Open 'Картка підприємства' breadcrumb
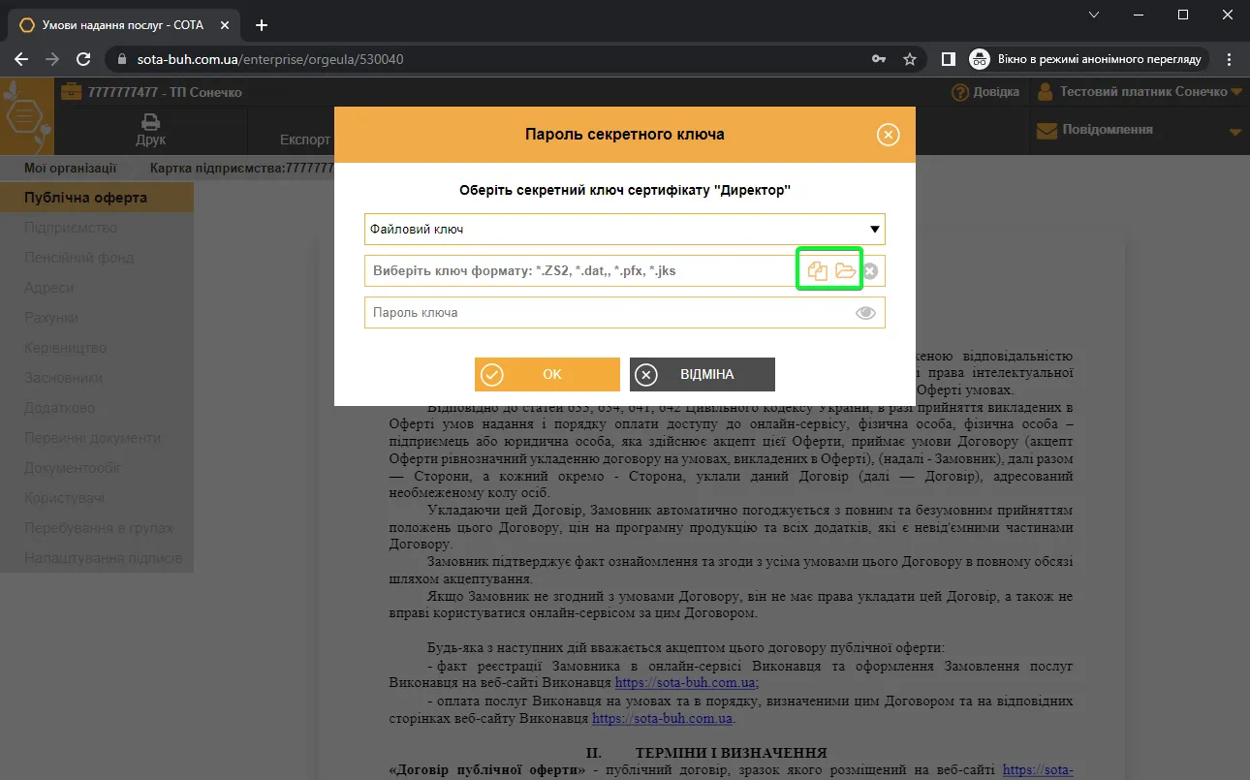Viewport: 1250px width, 780px height. click(241, 168)
